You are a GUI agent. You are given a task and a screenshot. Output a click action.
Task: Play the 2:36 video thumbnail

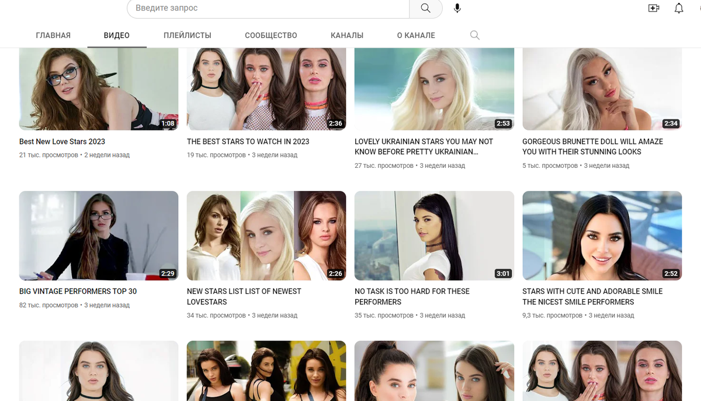(266, 89)
